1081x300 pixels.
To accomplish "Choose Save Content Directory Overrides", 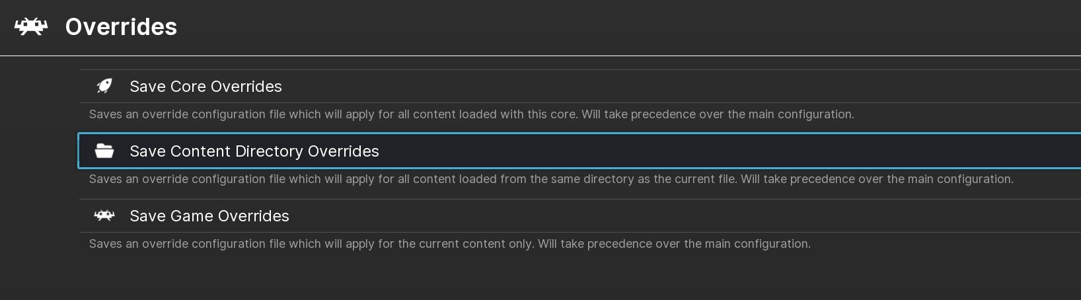I will point(580,151).
